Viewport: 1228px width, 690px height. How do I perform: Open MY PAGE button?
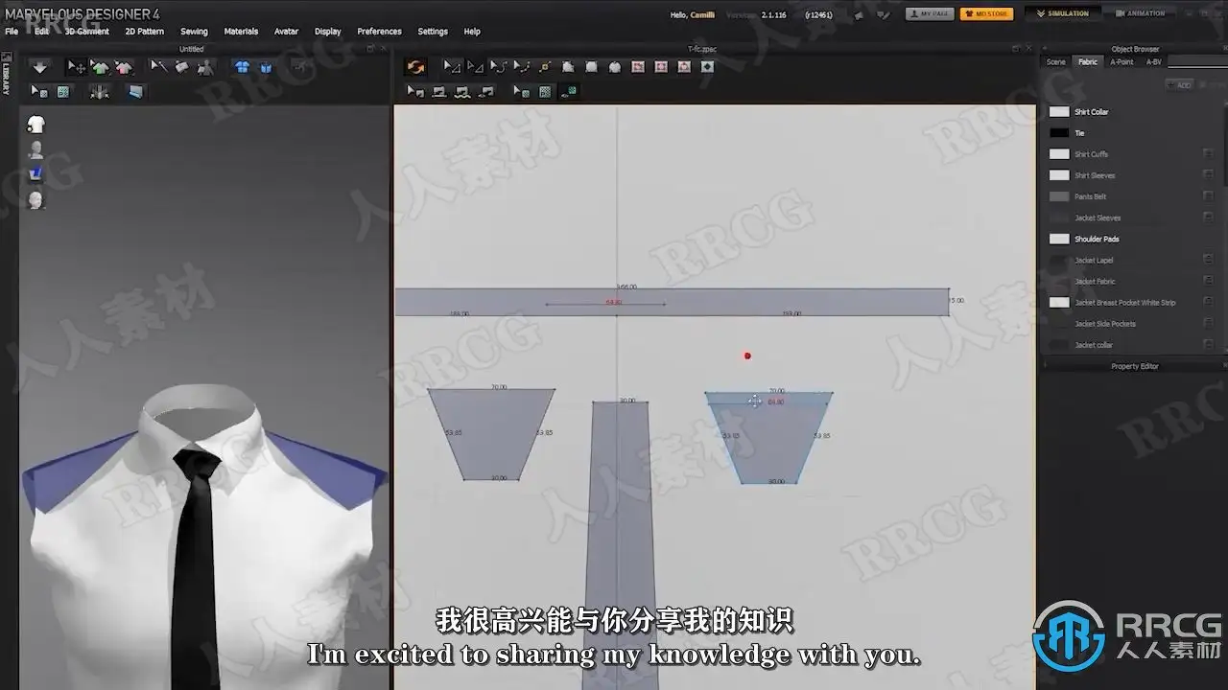(930, 13)
